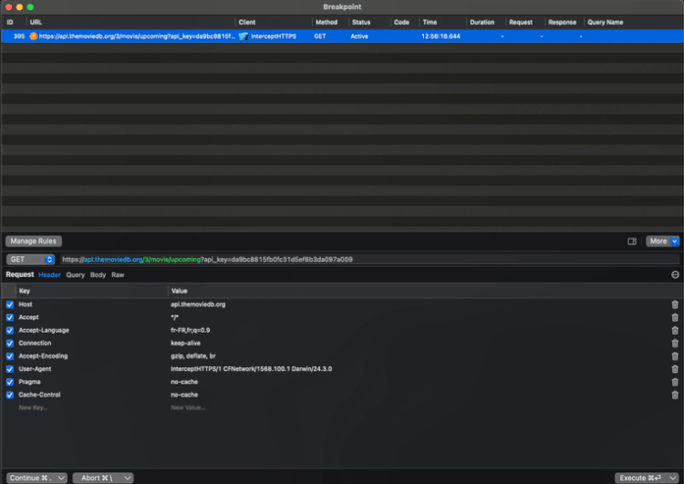Click the keep-alive Connection value
Viewport: 684px width, 484px height.
(x=185, y=343)
